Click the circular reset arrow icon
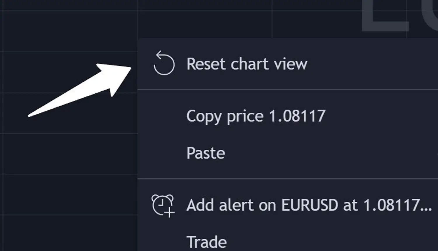Screen dimensions: 438x251 tap(164, 64)
